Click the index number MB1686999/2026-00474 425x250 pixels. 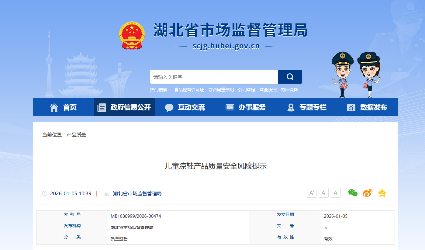click(x=136, y=216)
